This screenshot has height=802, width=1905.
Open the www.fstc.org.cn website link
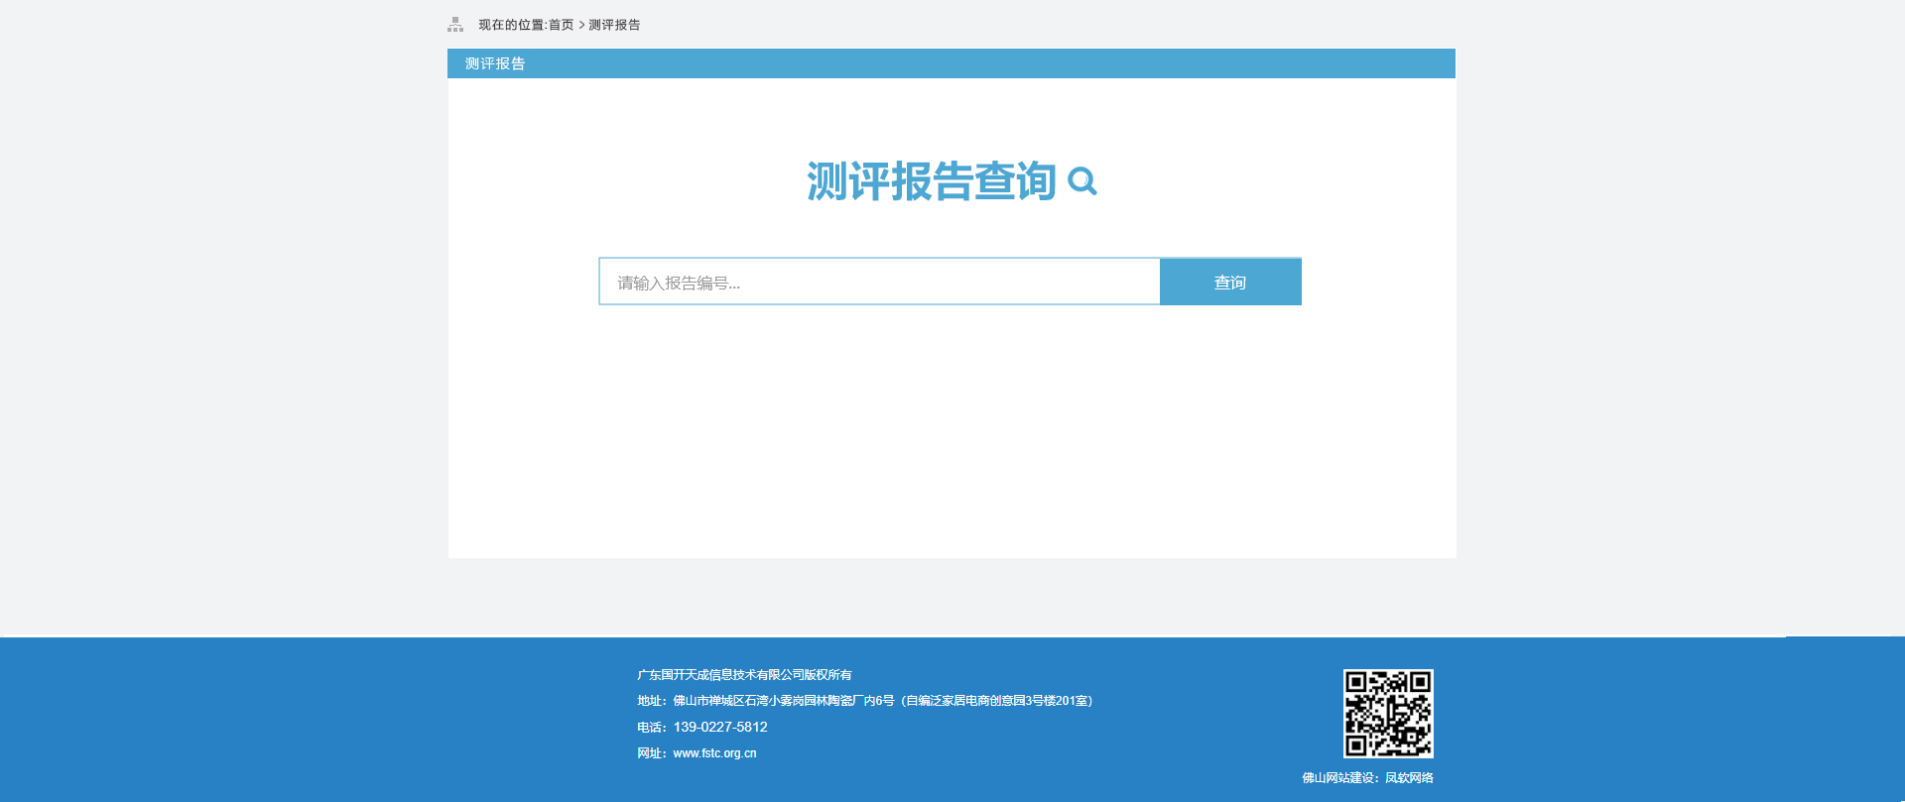(714, 753)
